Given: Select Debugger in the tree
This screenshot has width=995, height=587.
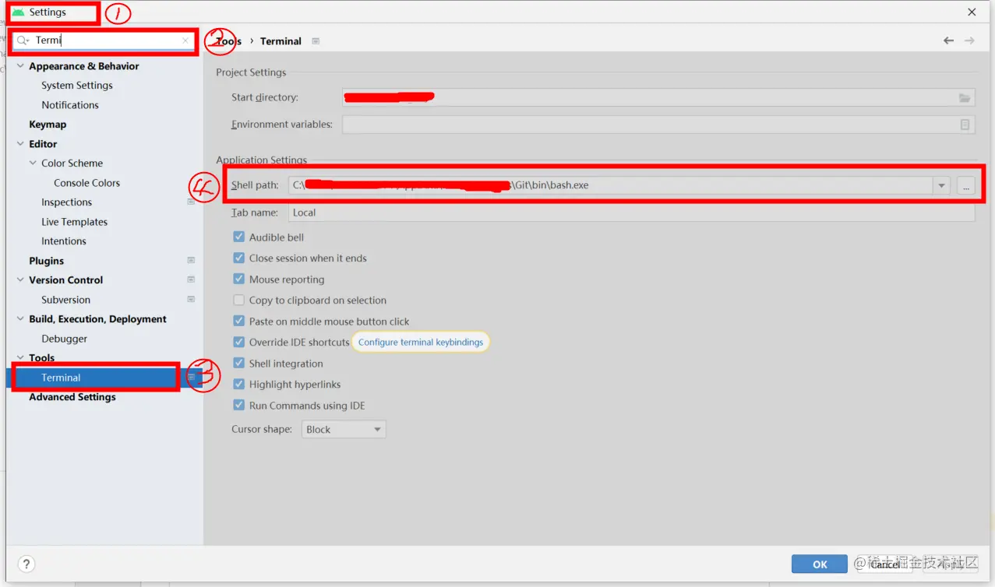Looking at the screenshot, I should 65,339.
